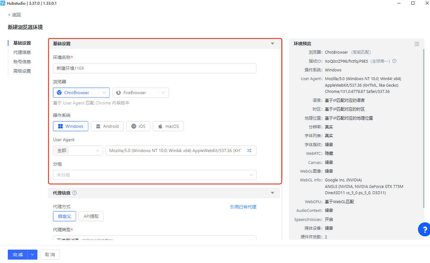This screenshot has width=430, height=263.
Task: Click the random User Agent shuffle icon
Action: 249,151
